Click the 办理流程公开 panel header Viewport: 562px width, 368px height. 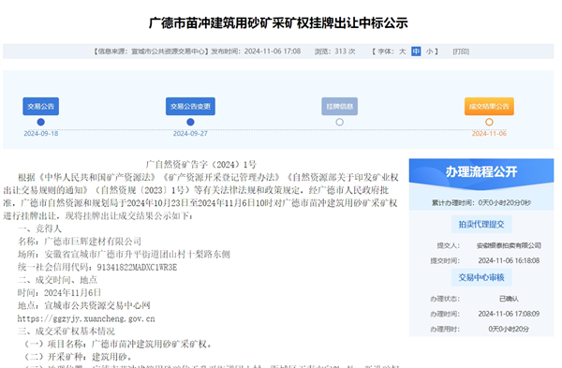pyautogui.click(x=481, y=172)
